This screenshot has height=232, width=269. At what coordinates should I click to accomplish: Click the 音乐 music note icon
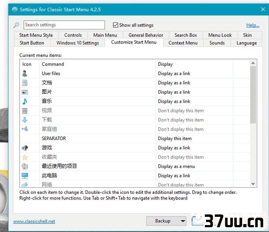[25, 101]
